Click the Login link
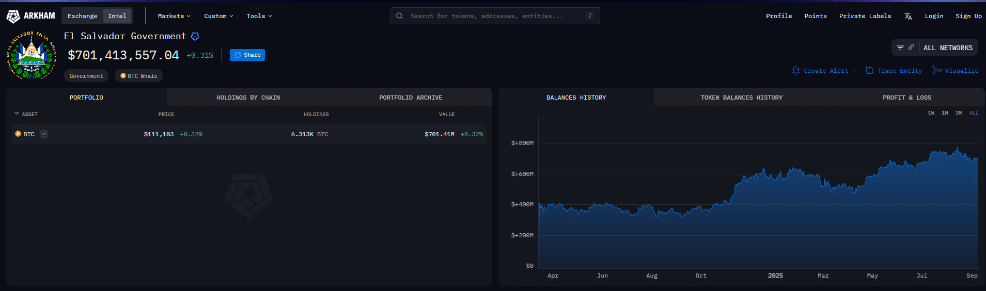The height and width of the screenshot is (291, 986). tap(934, 16)
